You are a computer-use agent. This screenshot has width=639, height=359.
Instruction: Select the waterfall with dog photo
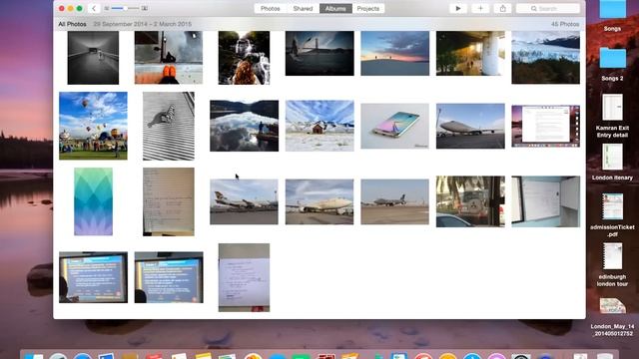(244, 58)
